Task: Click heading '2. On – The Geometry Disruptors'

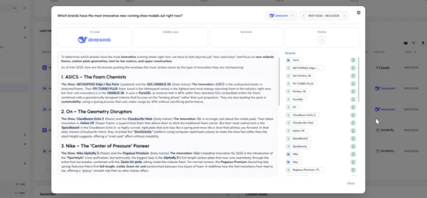Action: (x=97, y=112)
